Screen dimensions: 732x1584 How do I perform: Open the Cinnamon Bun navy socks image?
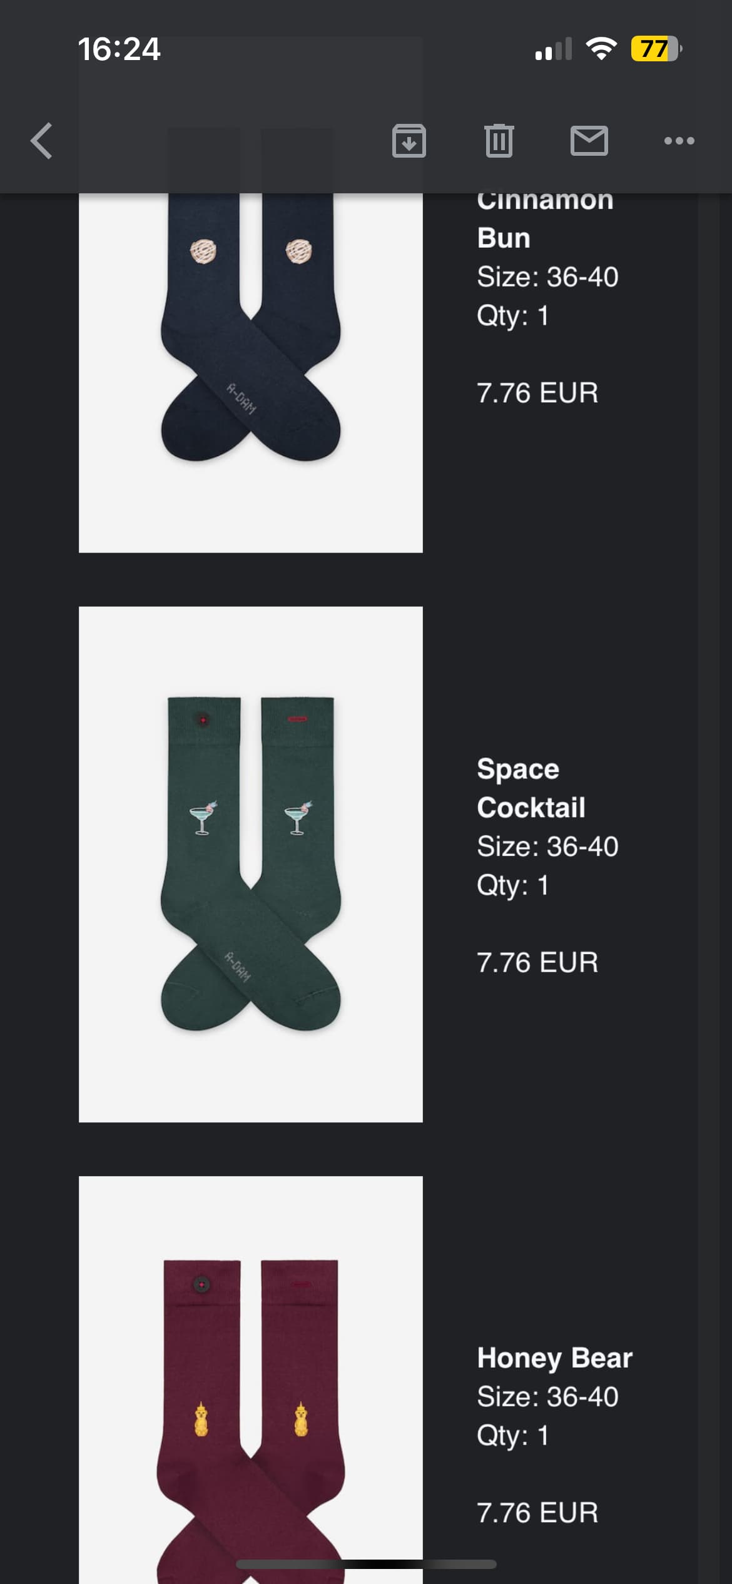point(251,373)
